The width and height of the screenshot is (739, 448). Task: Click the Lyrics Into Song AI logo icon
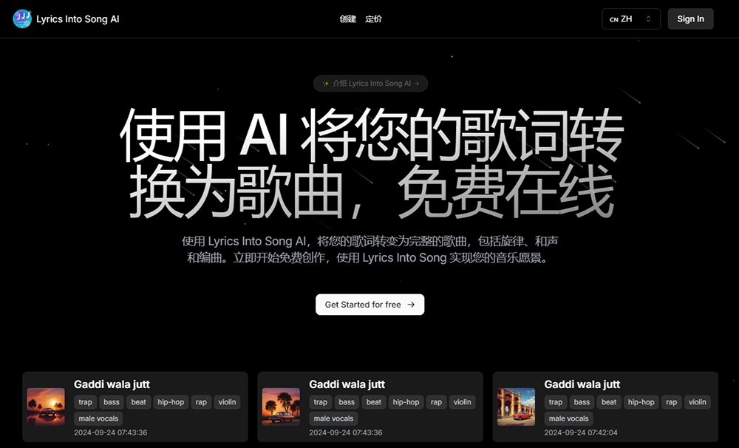22,19
